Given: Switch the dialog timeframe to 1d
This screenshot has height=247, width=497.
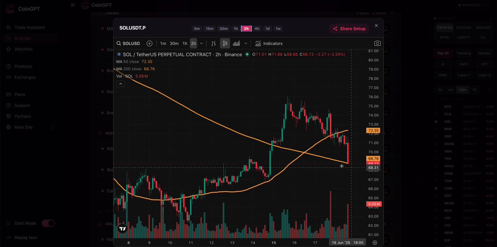Looking at the screenshot, I should [x=267, y=29].
